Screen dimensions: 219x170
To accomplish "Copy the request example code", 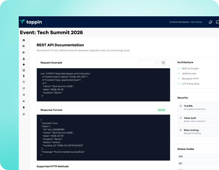I will 163,63.
